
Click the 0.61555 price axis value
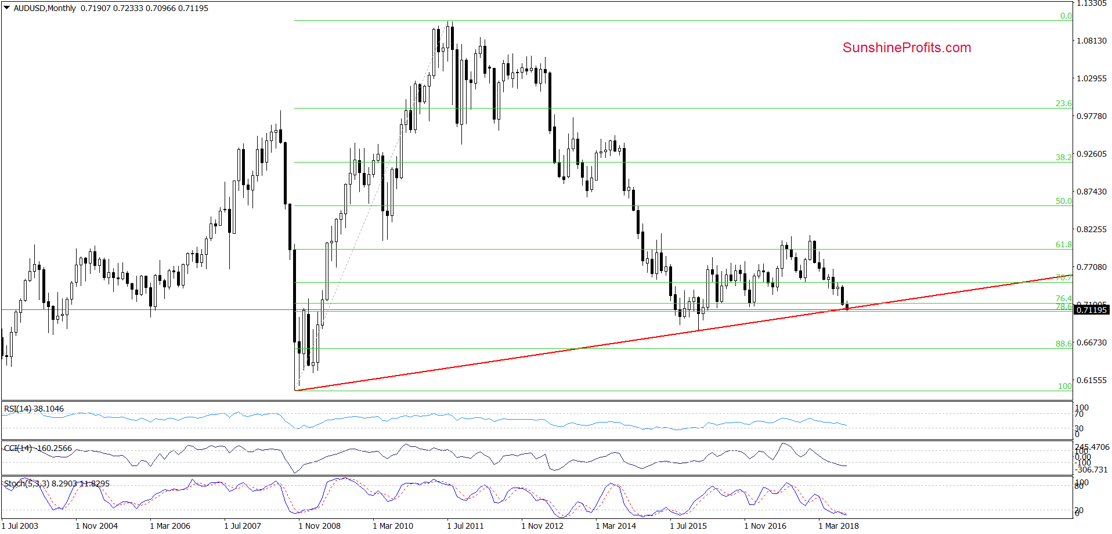[1092, 380]
